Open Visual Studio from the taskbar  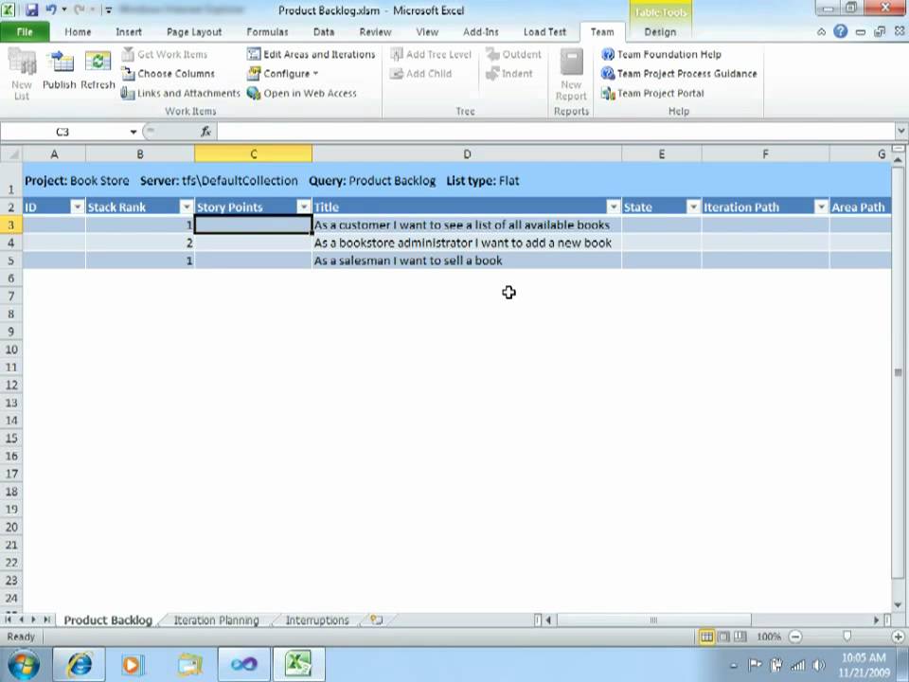click(x=243, y=664)
